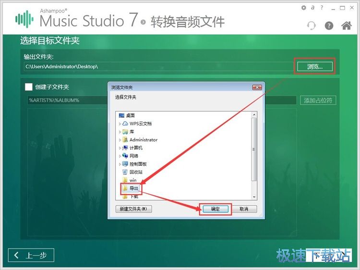The height and width of the screenshot is (270, 360).
Task: Go to home screen via house icon
Action: [347, 25]
